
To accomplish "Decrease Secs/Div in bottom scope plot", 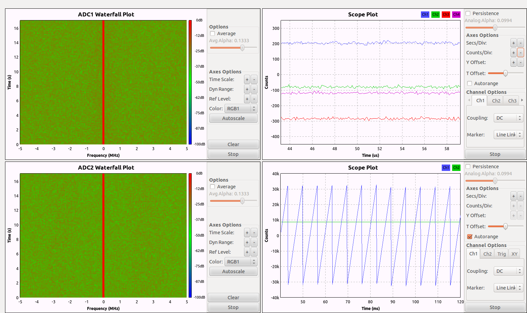I will tap(520, 196).
